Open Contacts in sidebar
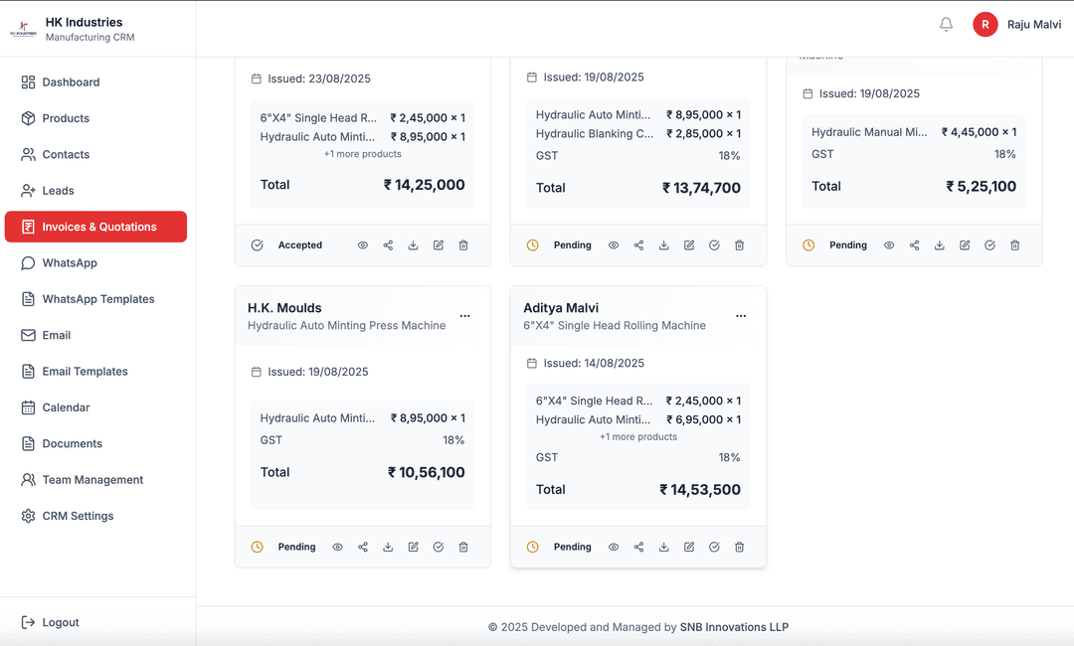This screenshot has width=1074, height=646. tap(95, 155)
